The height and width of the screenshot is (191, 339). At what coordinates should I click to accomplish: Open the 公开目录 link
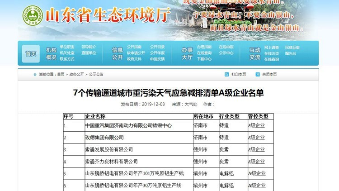coord(157,47)
